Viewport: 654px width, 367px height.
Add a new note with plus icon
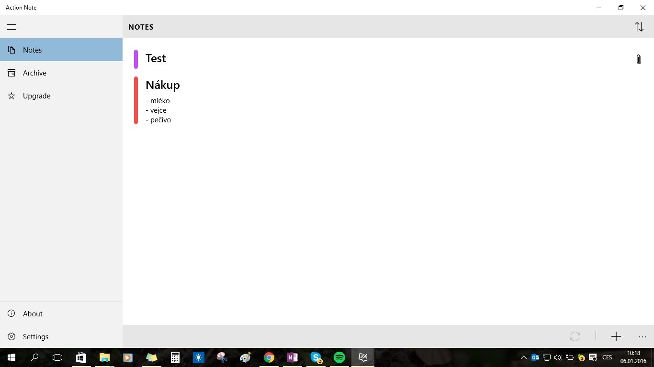616,336
